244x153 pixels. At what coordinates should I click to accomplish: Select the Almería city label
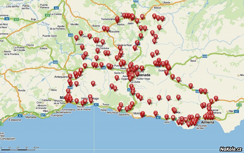208,122
